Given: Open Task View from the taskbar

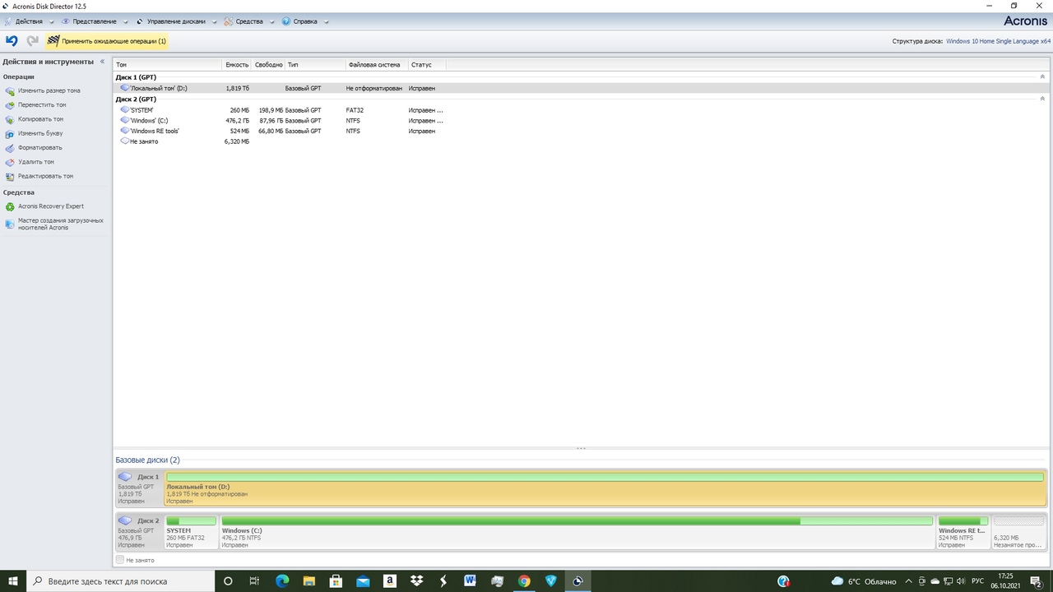Looking at the screenshot, I should coord(254,580).
